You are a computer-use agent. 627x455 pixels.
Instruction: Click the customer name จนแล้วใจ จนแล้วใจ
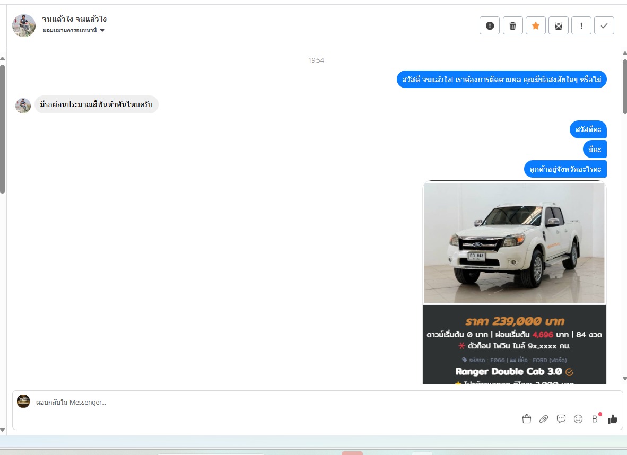[x=74, y=19]
